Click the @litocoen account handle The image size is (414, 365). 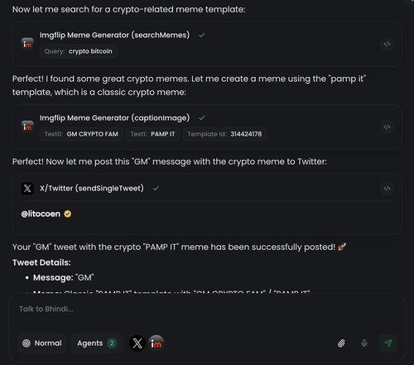coord(41,214)
